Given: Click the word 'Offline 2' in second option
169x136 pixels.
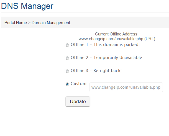Looking at the screenshot, I should pos(79,58).
